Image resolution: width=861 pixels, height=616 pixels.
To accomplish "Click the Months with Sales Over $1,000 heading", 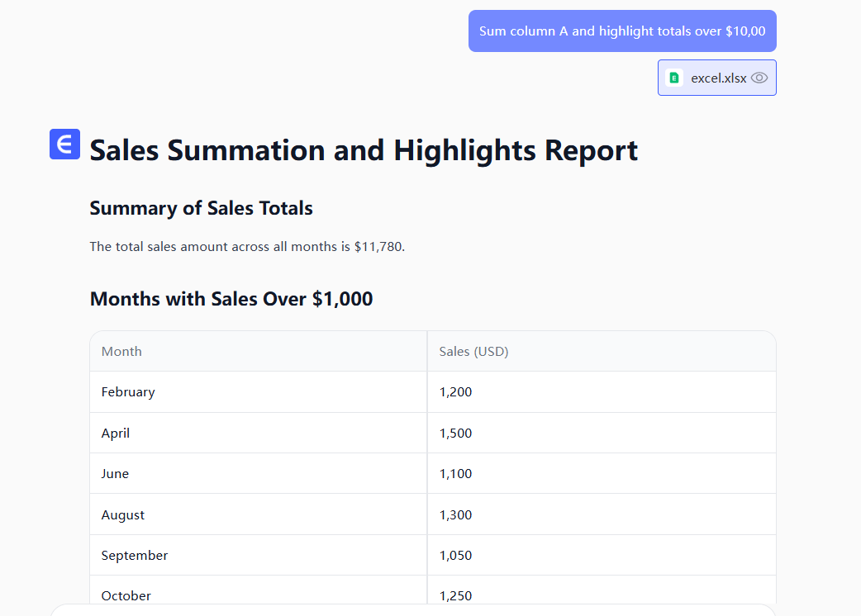I will (x=231, y=299).
